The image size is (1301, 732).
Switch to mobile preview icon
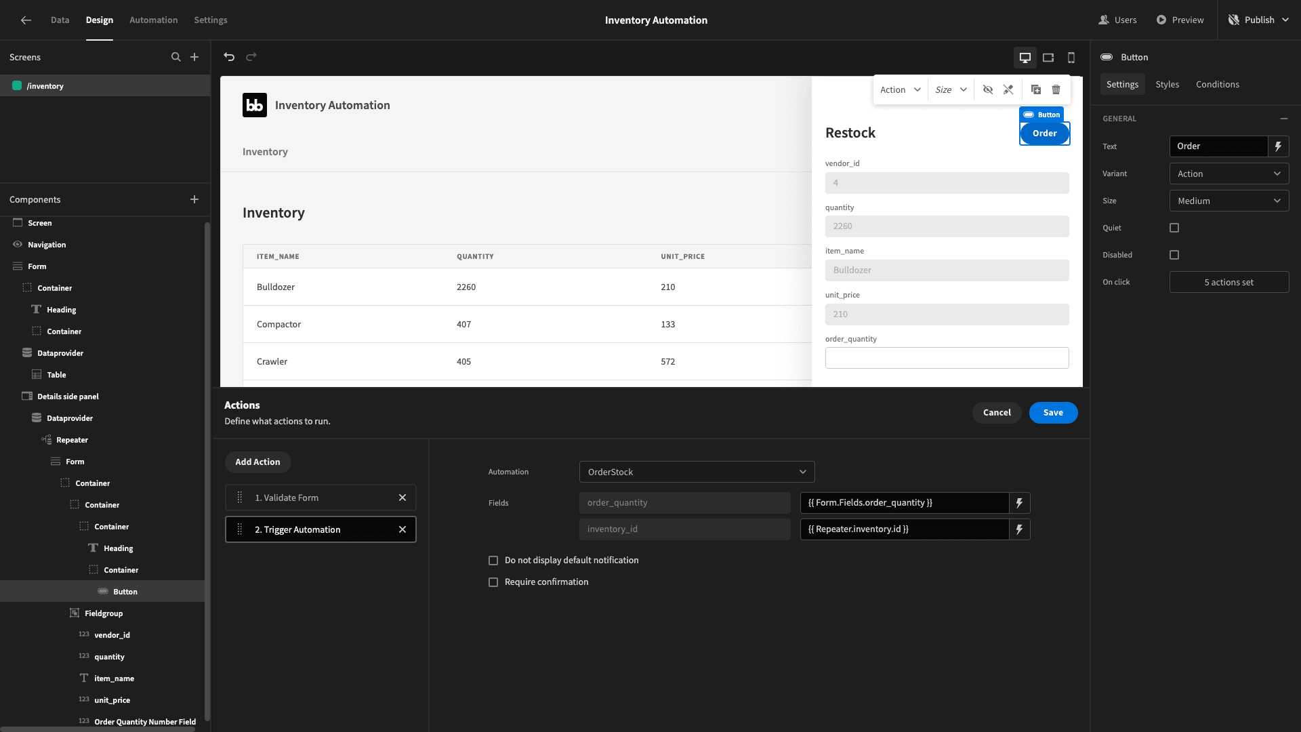point(1071,58)
